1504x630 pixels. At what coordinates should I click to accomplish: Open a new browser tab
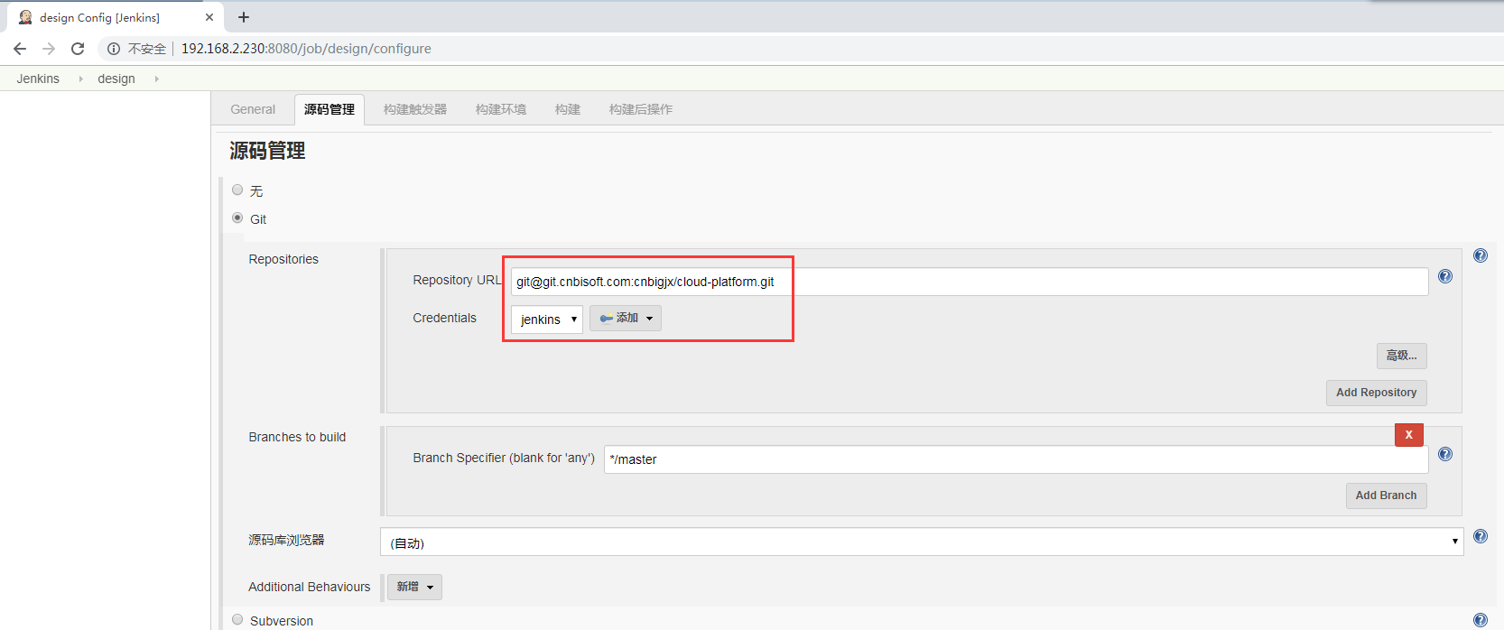[x=244, y=17]
